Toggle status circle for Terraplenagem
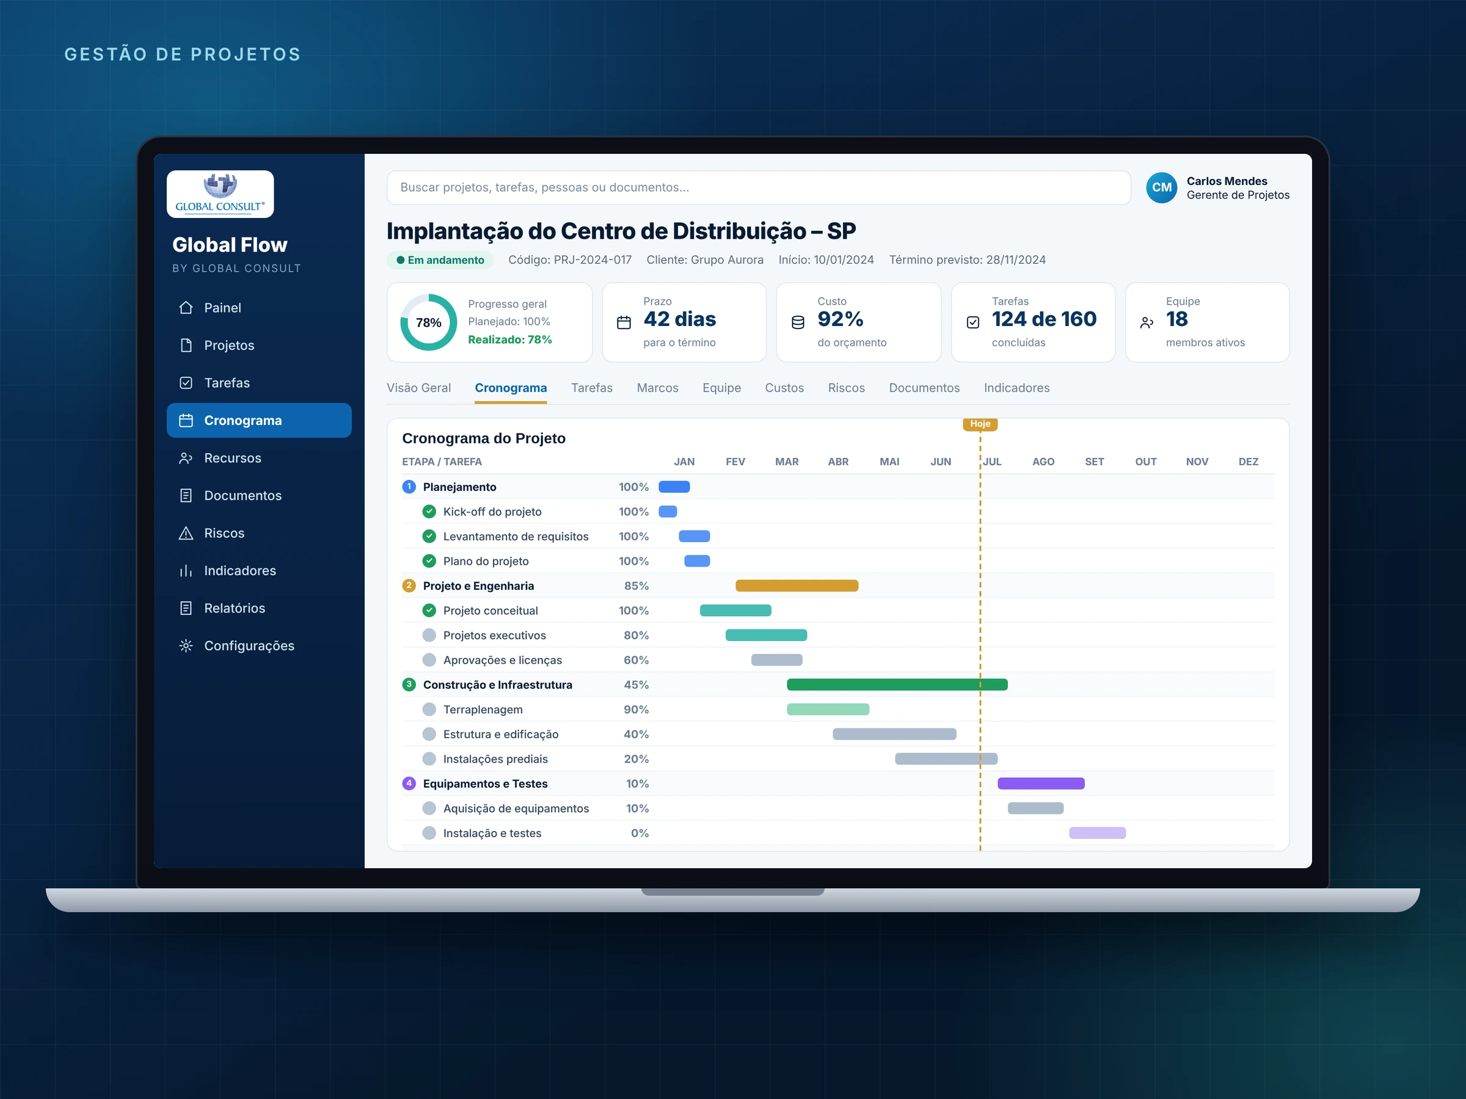Image resolution: width=1466 pixels, height=1099 pixels. tap(429, 709)
